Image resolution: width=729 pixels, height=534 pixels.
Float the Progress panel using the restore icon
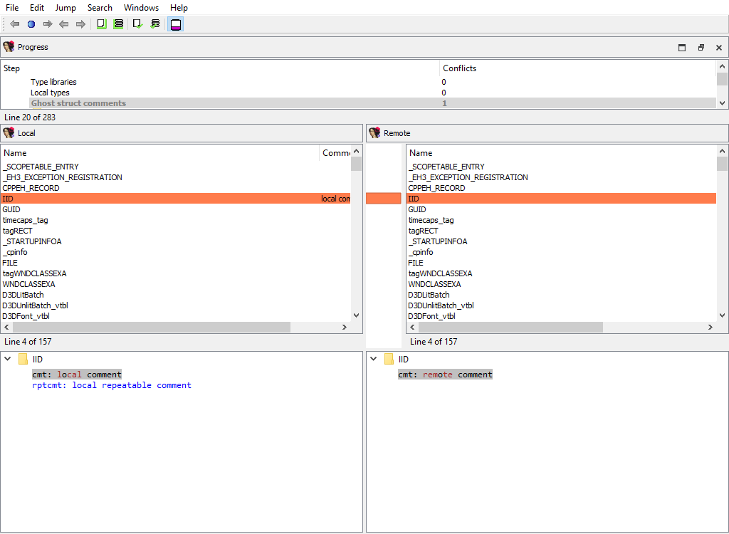tap(701, 48)
